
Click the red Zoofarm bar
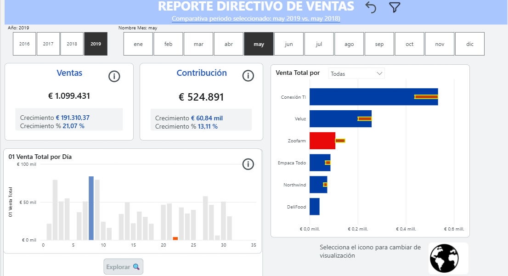(x=322, y=141)
